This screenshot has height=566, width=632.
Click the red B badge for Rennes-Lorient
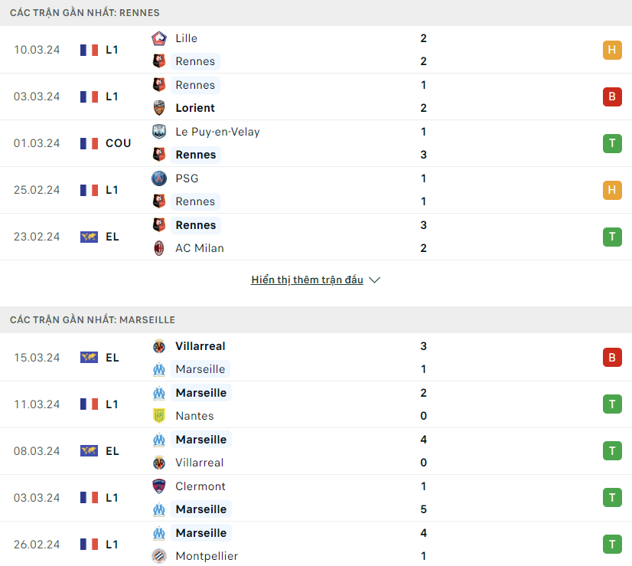[612, 97]
